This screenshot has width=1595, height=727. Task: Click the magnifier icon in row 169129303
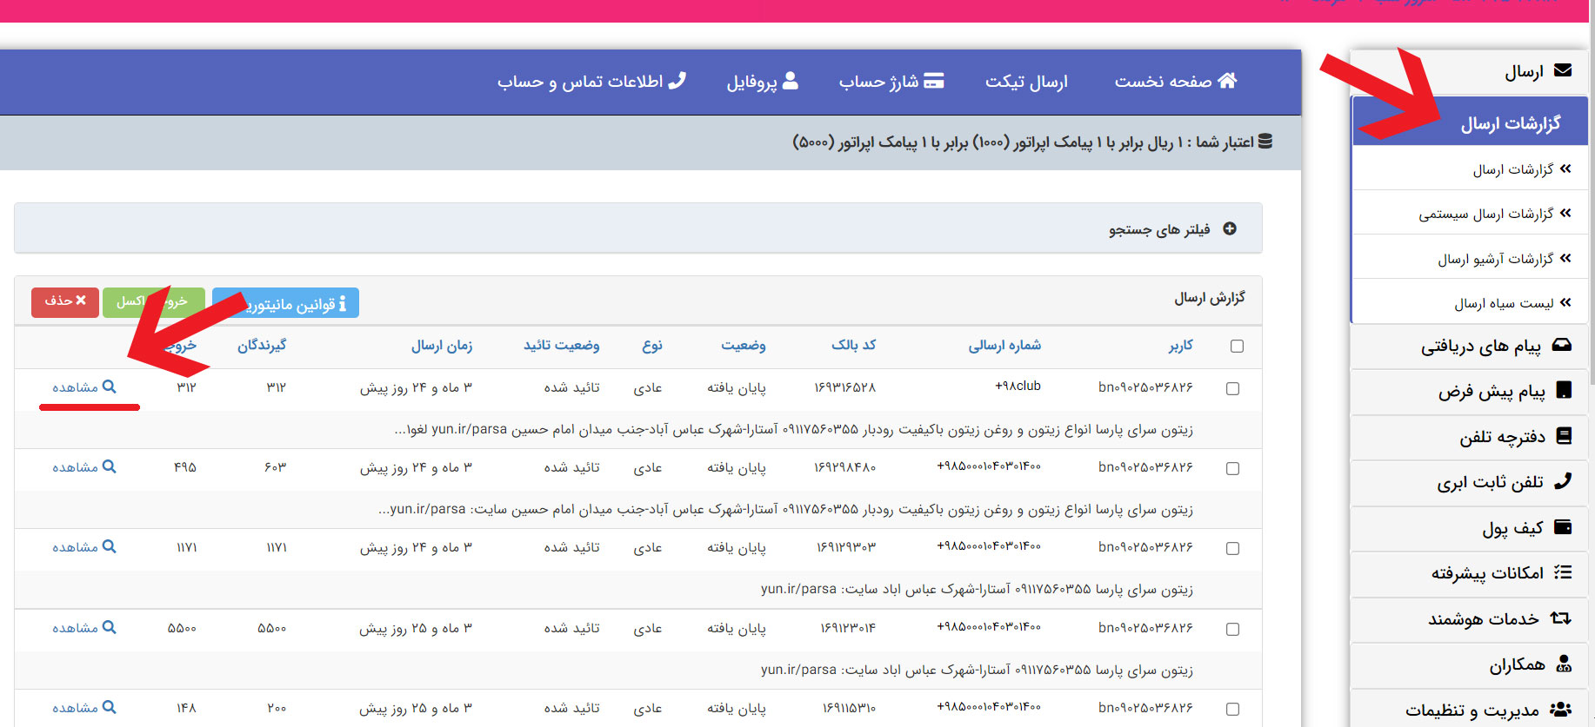click(109, 546)
